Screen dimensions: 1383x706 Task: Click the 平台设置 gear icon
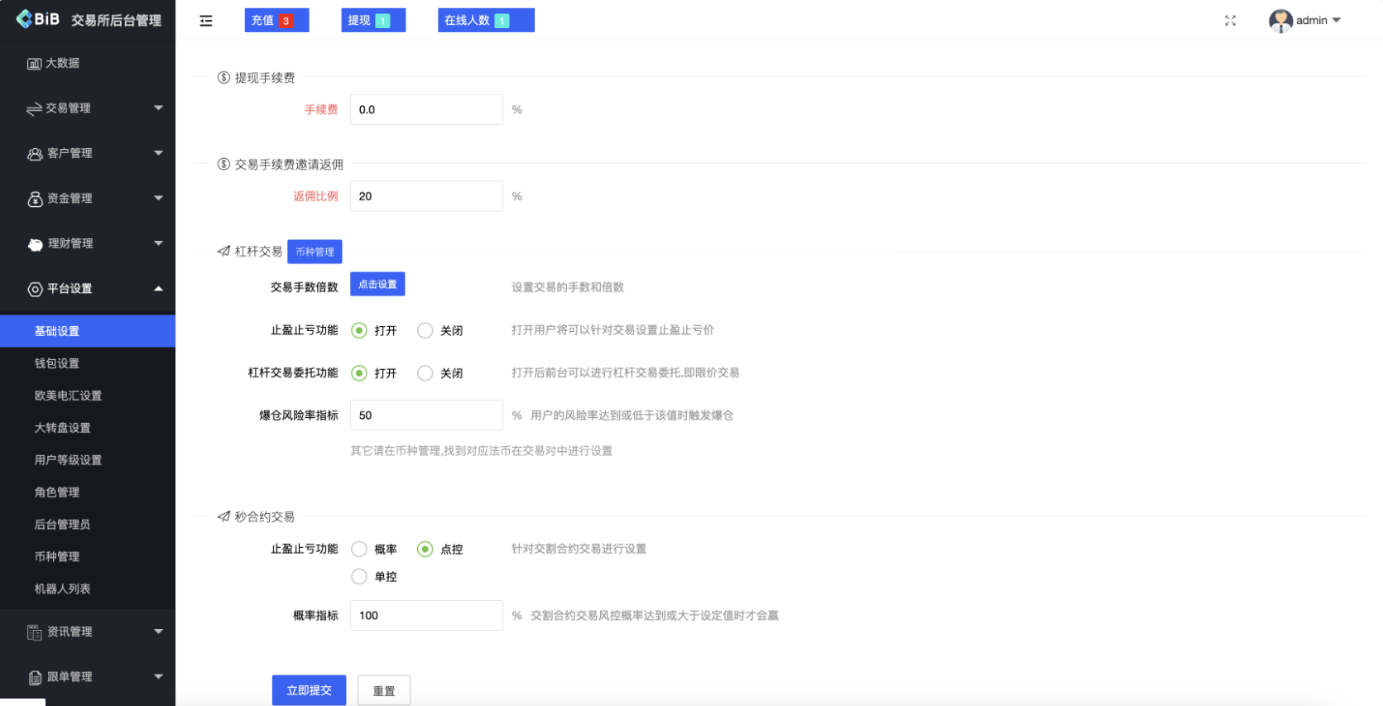point(35,289)
